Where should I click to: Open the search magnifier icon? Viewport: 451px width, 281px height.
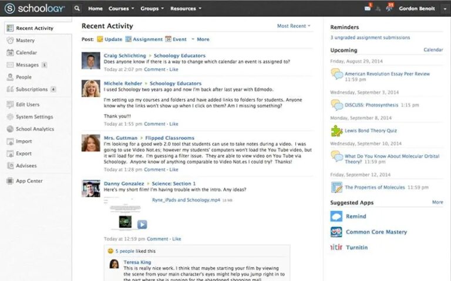click(77, 8)
